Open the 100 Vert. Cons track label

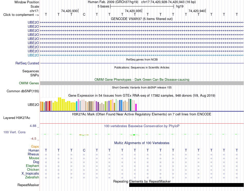(x=14, y=132)
